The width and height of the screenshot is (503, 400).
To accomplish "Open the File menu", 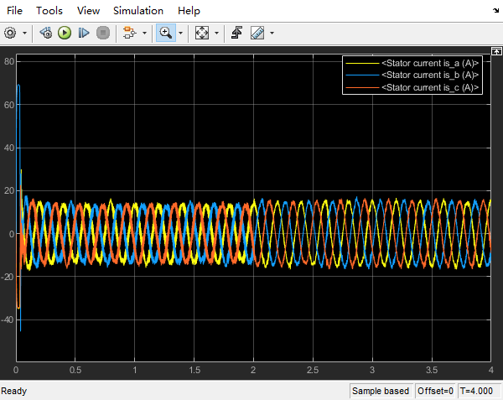I will point(14,11).
